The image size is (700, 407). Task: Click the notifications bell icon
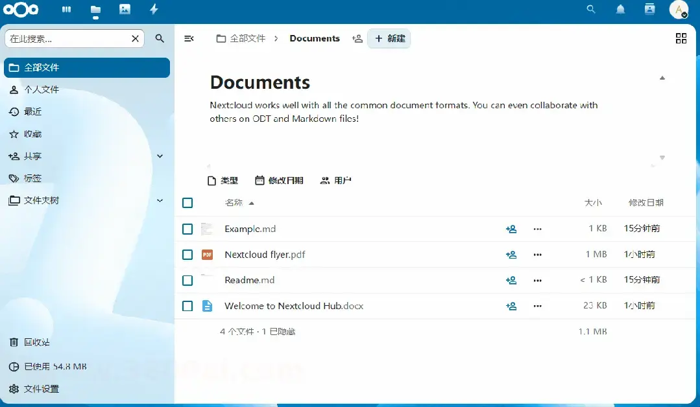621,9
